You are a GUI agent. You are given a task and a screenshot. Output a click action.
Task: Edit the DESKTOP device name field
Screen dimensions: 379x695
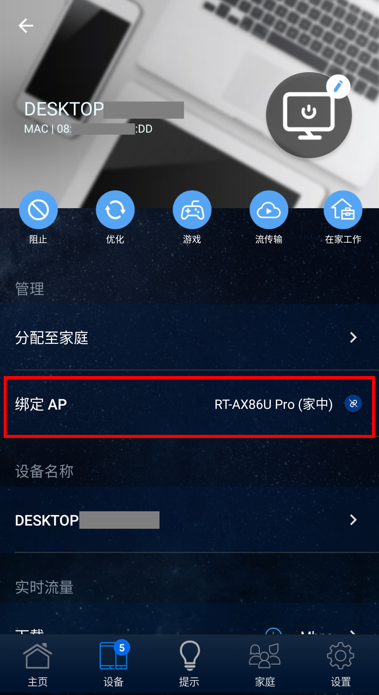[189, 520]
